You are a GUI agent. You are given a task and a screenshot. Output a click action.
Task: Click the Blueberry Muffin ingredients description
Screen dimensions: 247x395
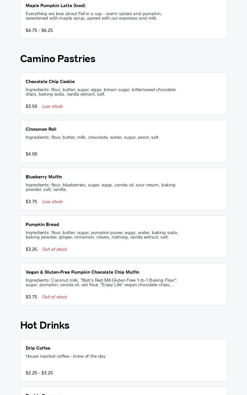(100, 187)
